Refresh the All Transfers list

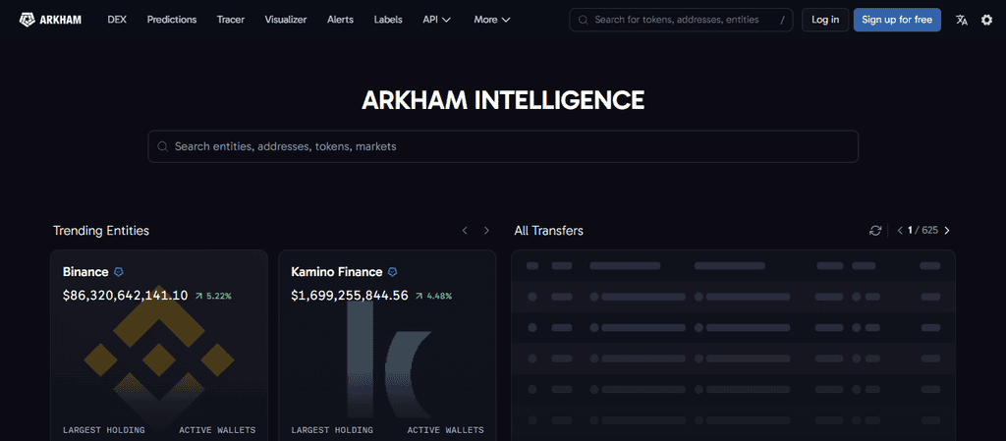coord(875,230)
